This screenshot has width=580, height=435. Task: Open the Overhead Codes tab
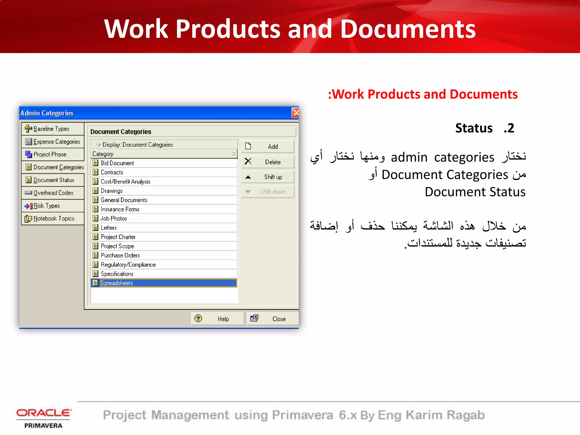pos(53,193)
